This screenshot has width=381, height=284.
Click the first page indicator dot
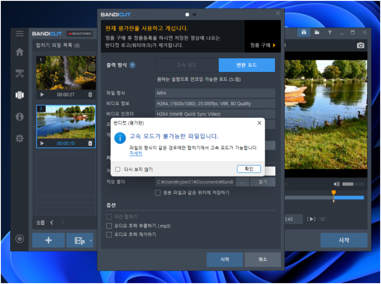click(x=187, y=15)
